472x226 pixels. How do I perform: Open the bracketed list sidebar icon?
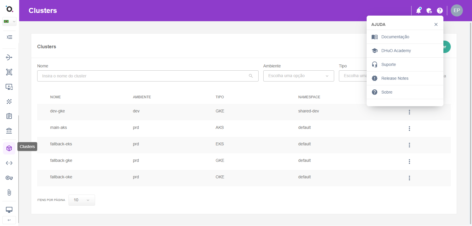(x=9, y=72)
